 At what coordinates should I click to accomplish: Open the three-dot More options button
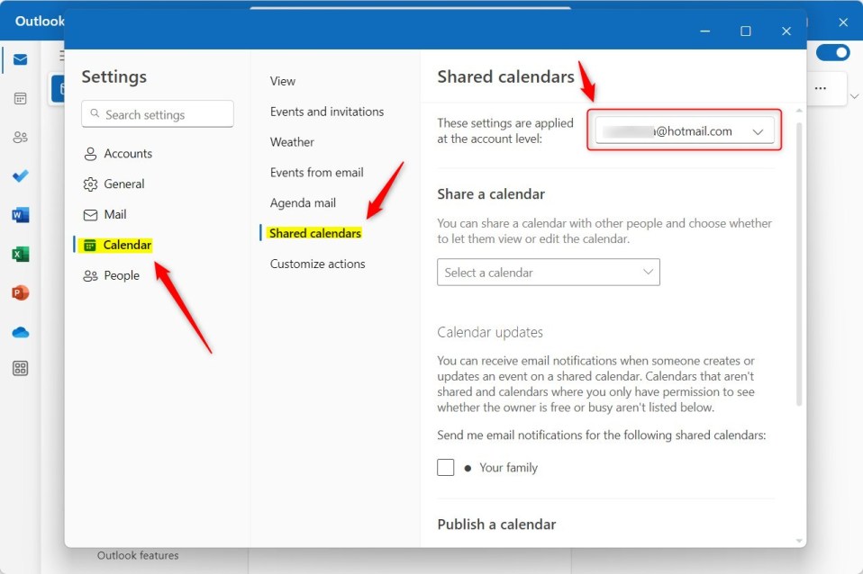tap(821, 87)
